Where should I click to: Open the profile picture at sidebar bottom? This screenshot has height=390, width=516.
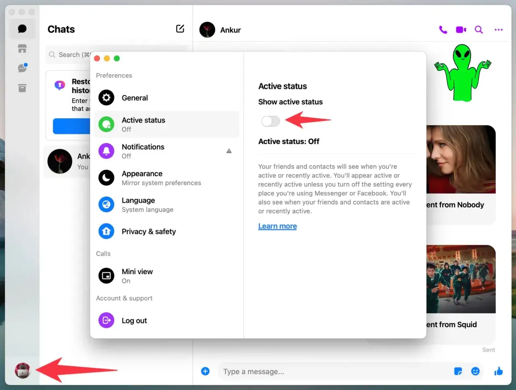[23, 370]
